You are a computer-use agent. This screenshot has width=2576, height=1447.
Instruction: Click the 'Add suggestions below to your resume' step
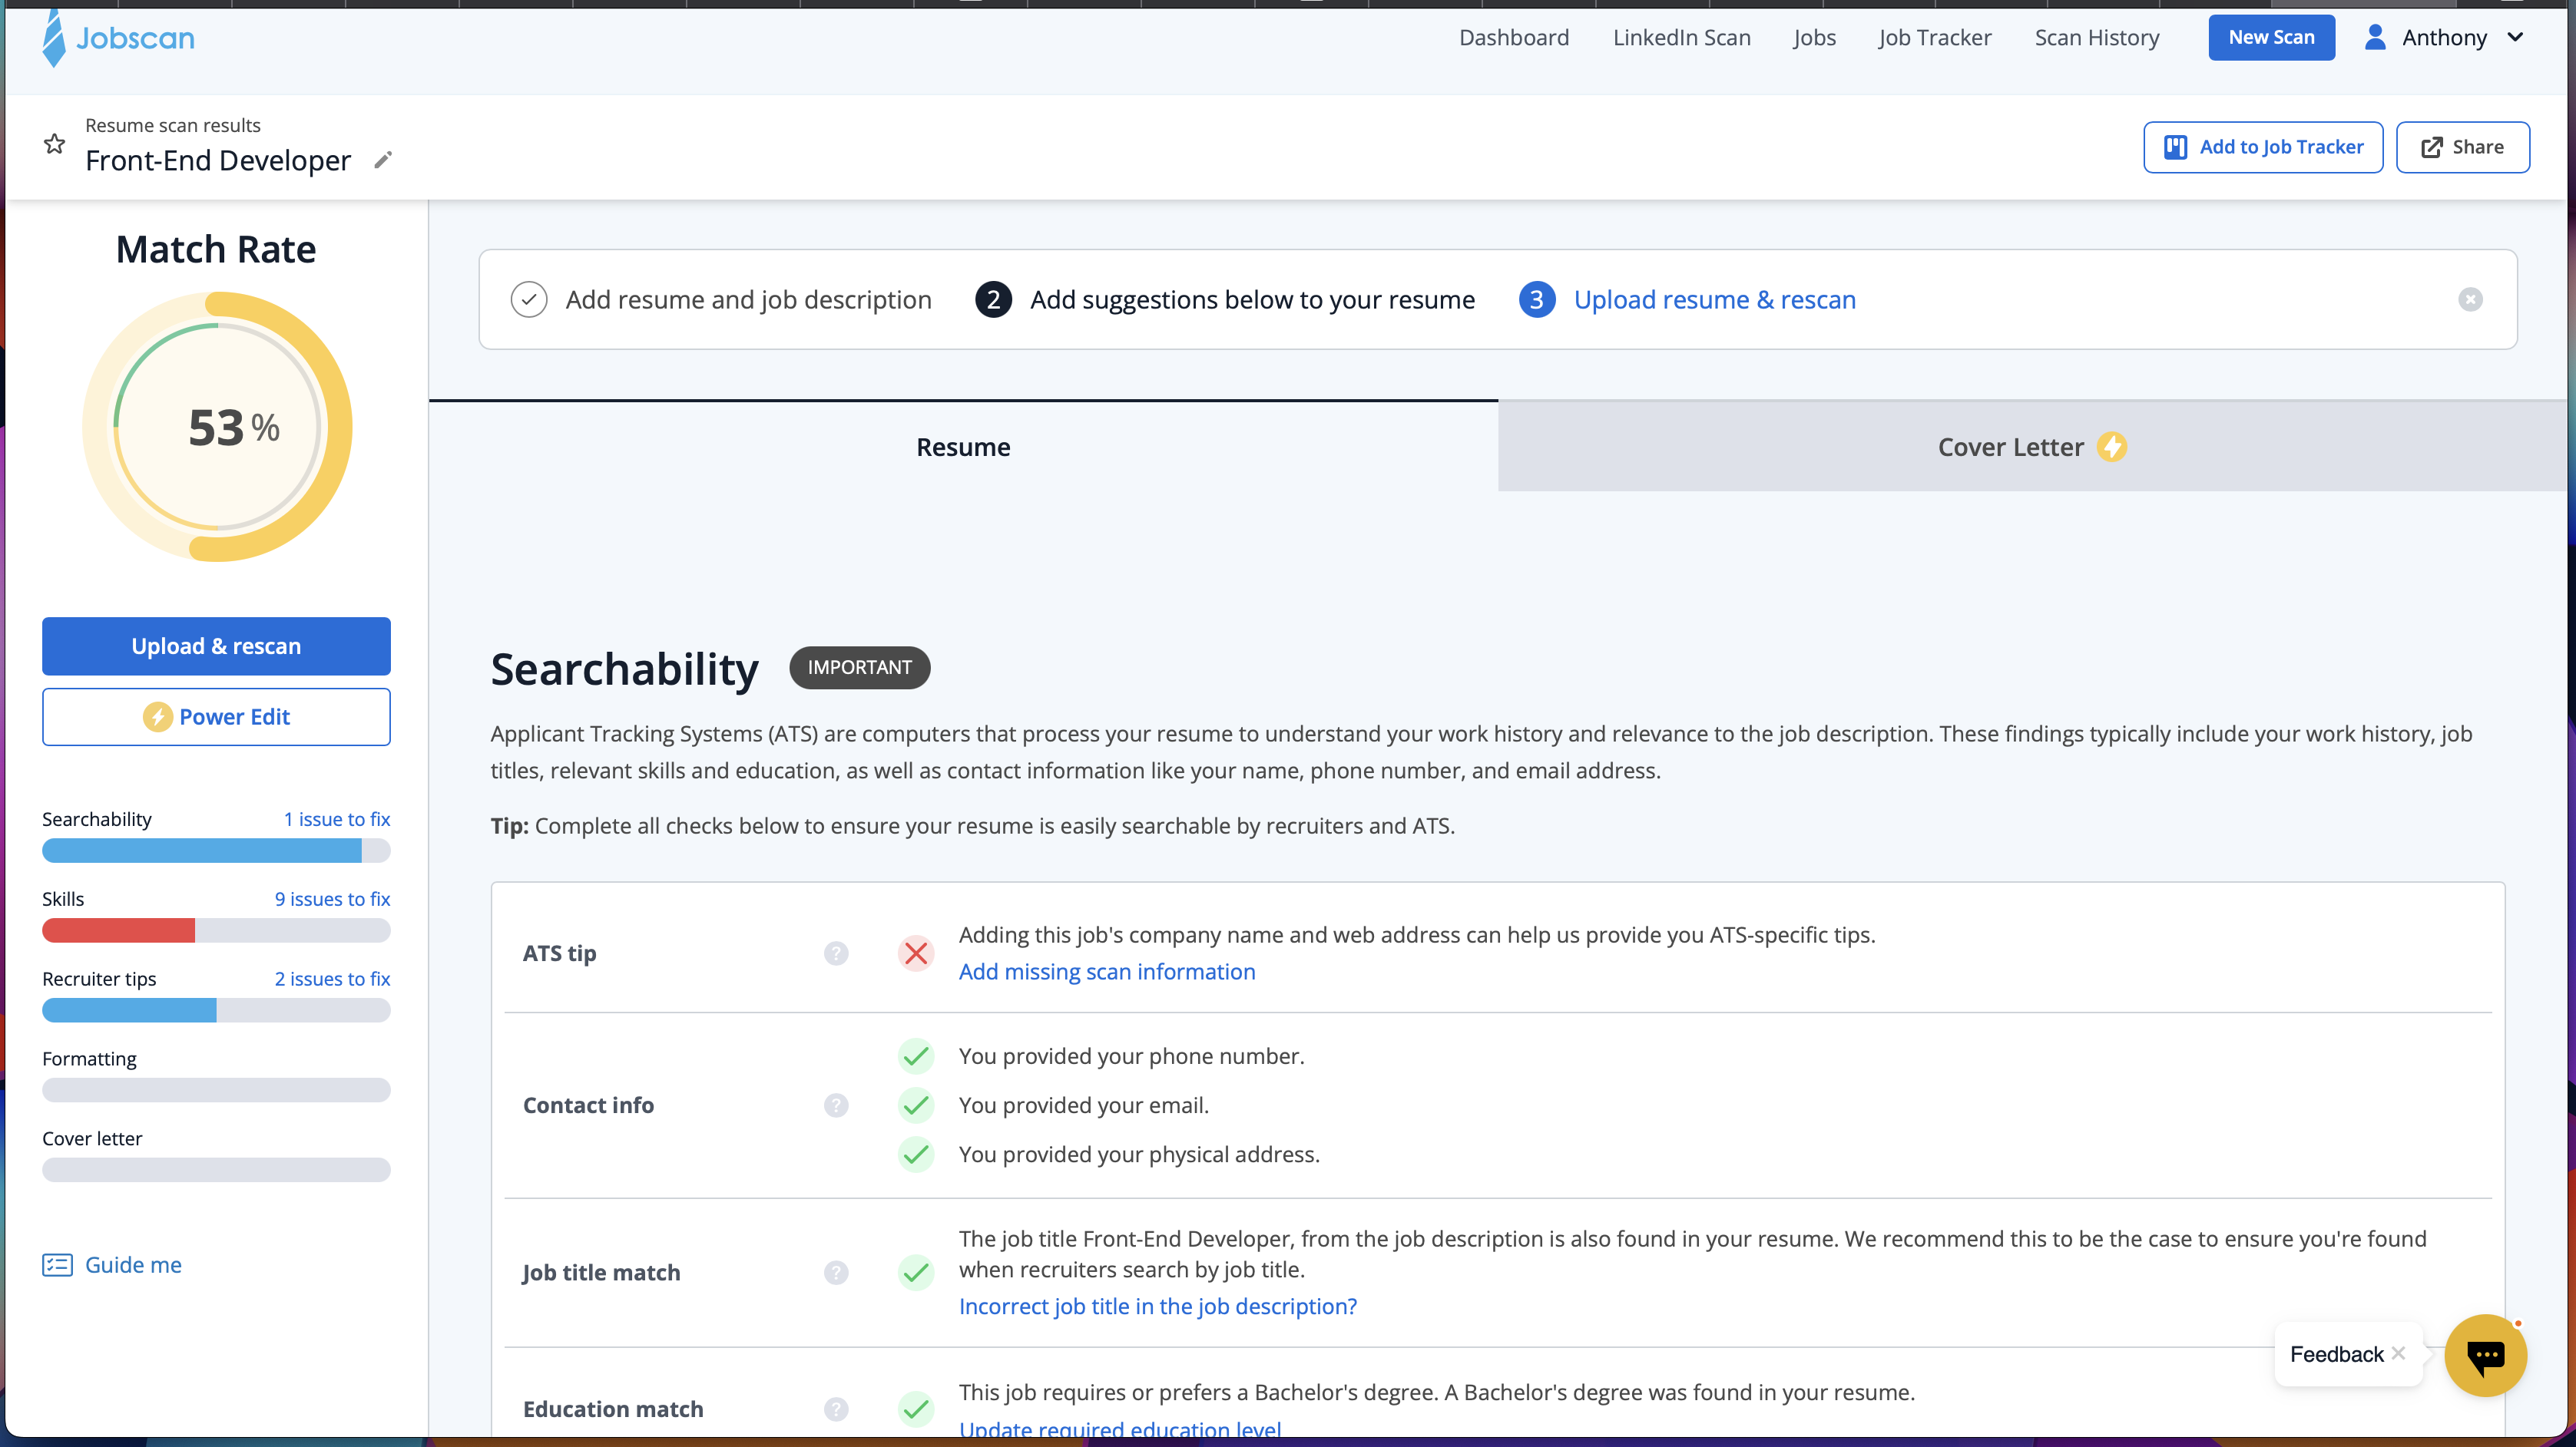click(x=1252, y=300)
